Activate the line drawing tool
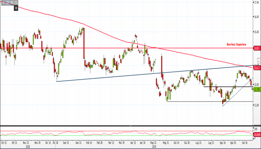The height and width of the screenshot is (149, 261). tap(7, 2)
